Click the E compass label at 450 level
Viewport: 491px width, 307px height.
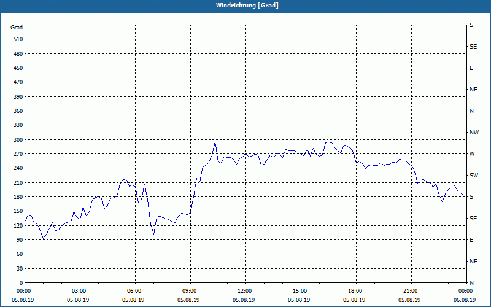click(x=471, y=68)
